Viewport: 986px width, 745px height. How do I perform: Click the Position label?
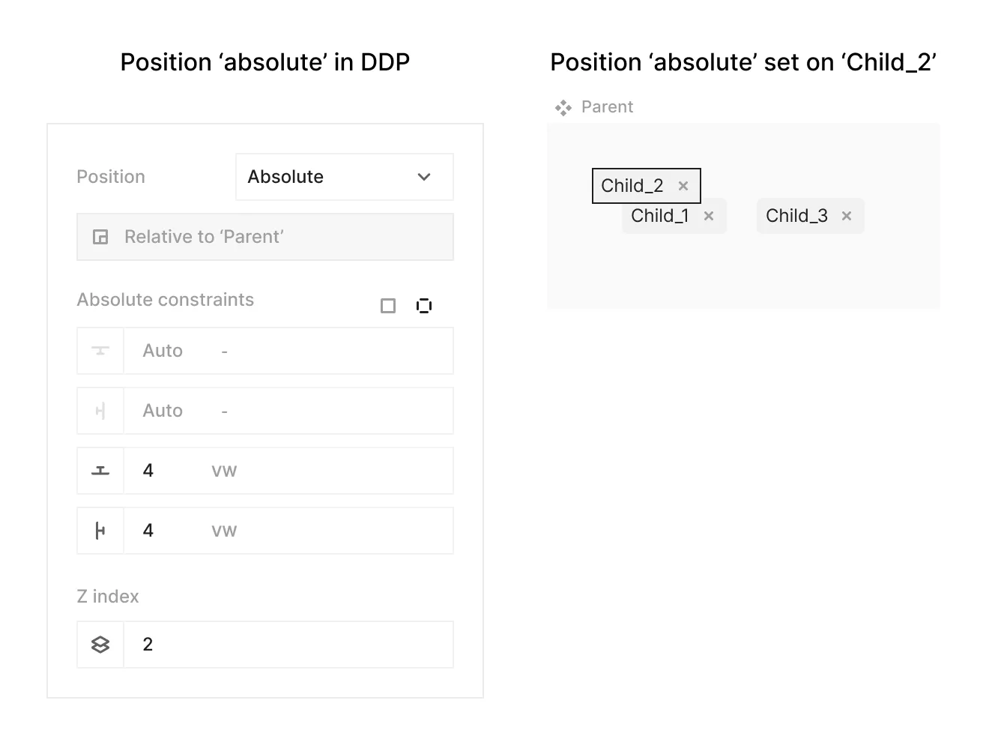point(111,177)
